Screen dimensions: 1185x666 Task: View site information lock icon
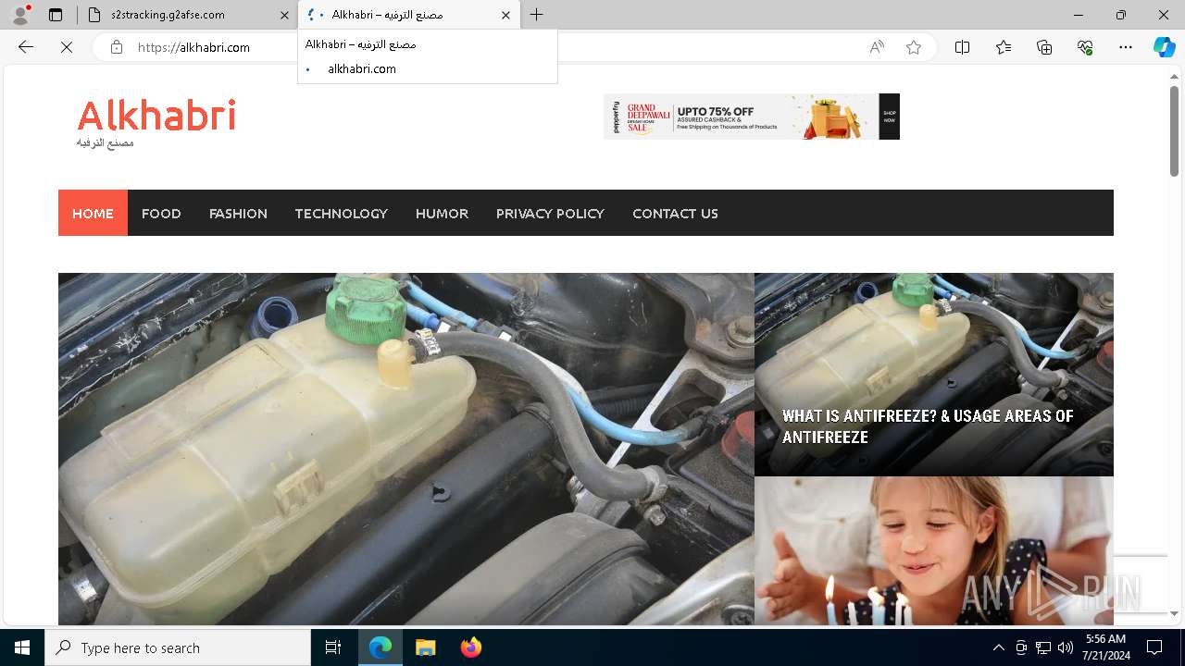(117, 47)
